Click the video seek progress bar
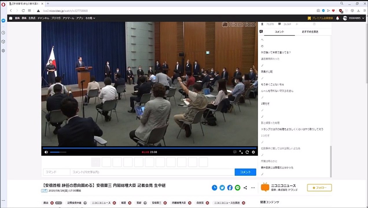368x208 pixels. tap(150, 148)
